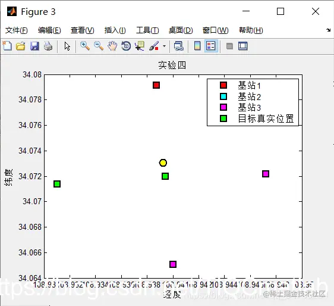Select the Pan hand tool
The image size is (334, 306).
(112, 46)
